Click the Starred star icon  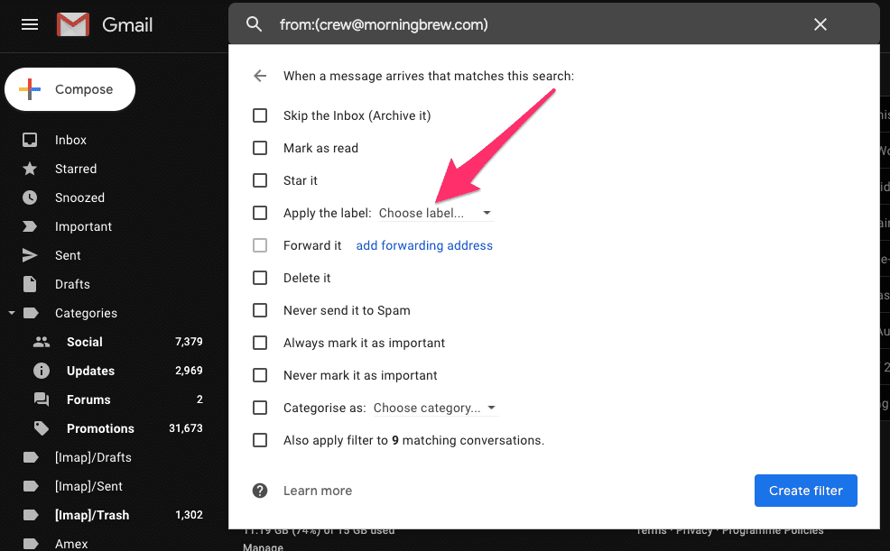coord(30,169)
